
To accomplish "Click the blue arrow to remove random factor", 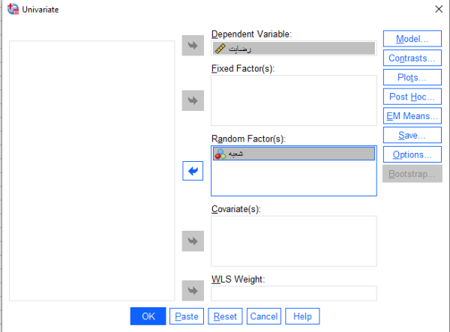I will coord(193,171).
